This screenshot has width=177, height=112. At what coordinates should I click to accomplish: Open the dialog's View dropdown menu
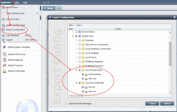[79, 25]
